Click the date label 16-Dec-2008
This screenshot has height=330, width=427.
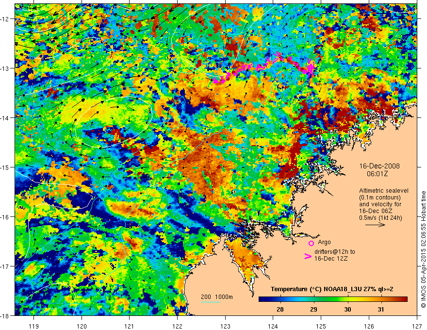pyautogui.click(x=379, y=166)
